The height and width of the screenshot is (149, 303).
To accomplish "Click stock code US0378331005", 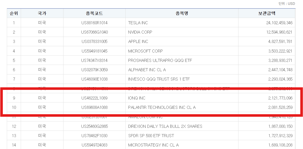I will (x=94, y=41).
